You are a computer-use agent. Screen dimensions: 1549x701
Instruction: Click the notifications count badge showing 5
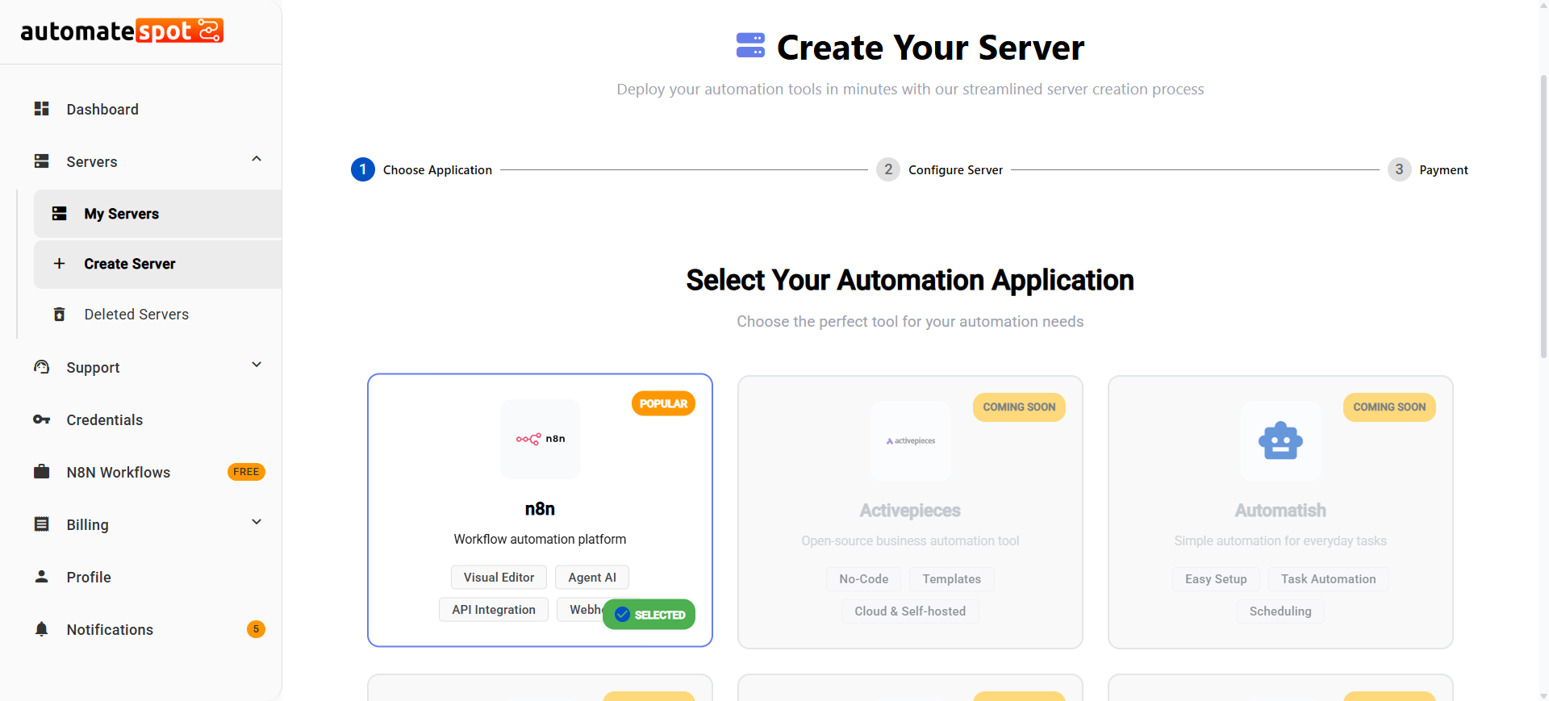256,629
